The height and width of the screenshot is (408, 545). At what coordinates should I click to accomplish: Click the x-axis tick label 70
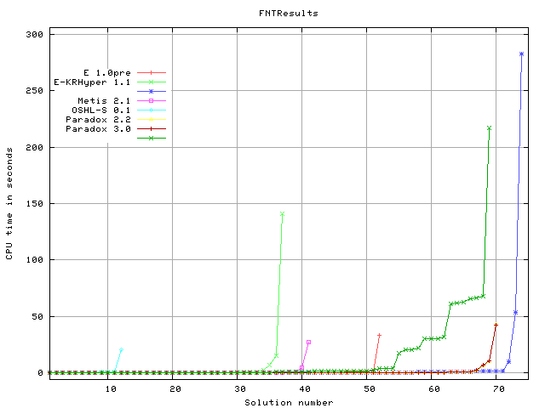pyautogui.click(x=499, y=389)
